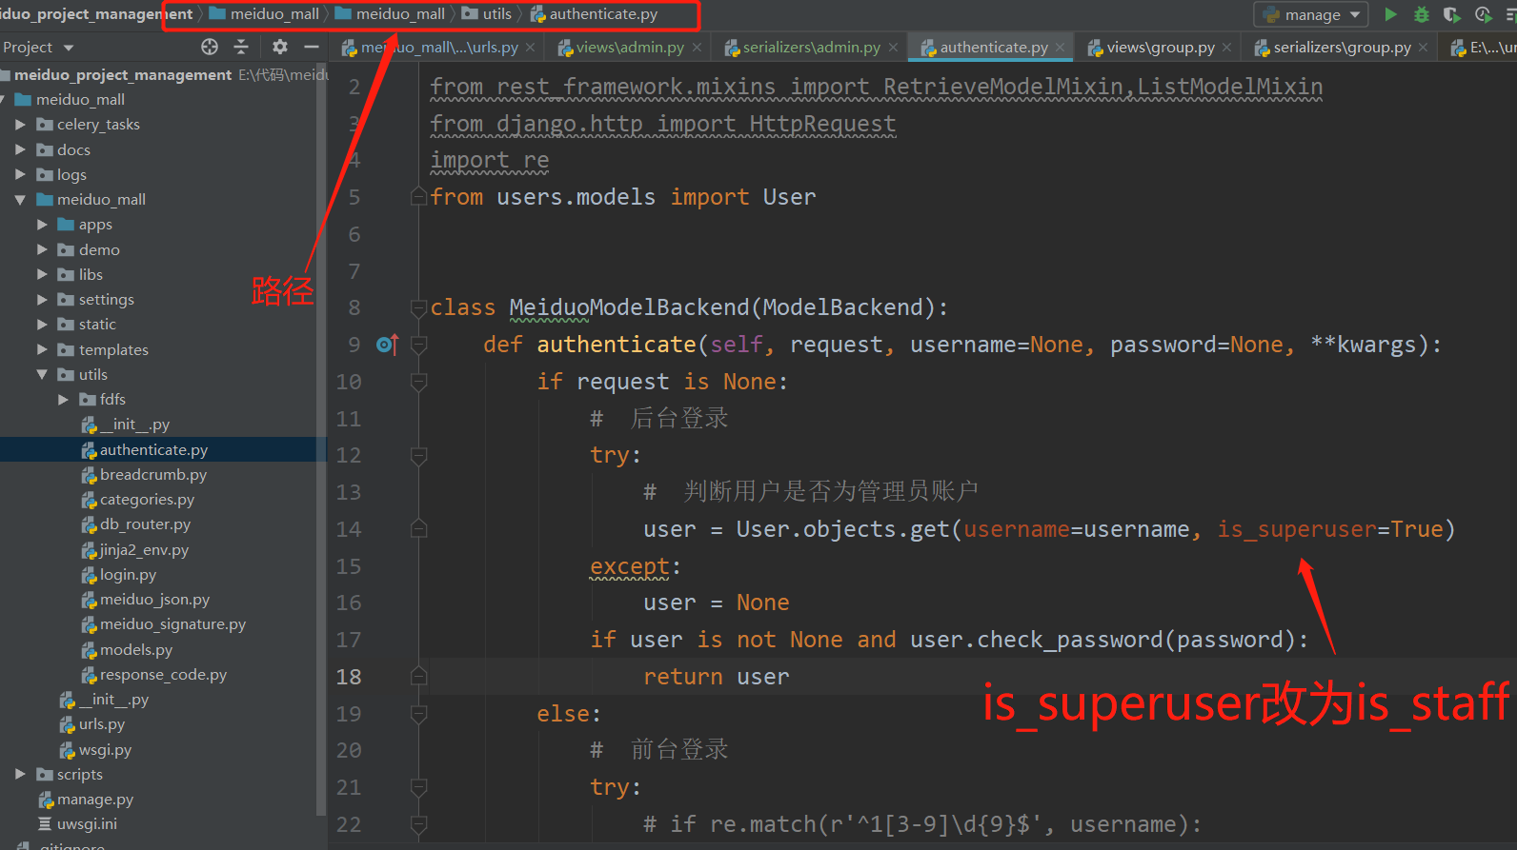
Task: Hide the Project panel with minus icon
Action: (311, 47)
